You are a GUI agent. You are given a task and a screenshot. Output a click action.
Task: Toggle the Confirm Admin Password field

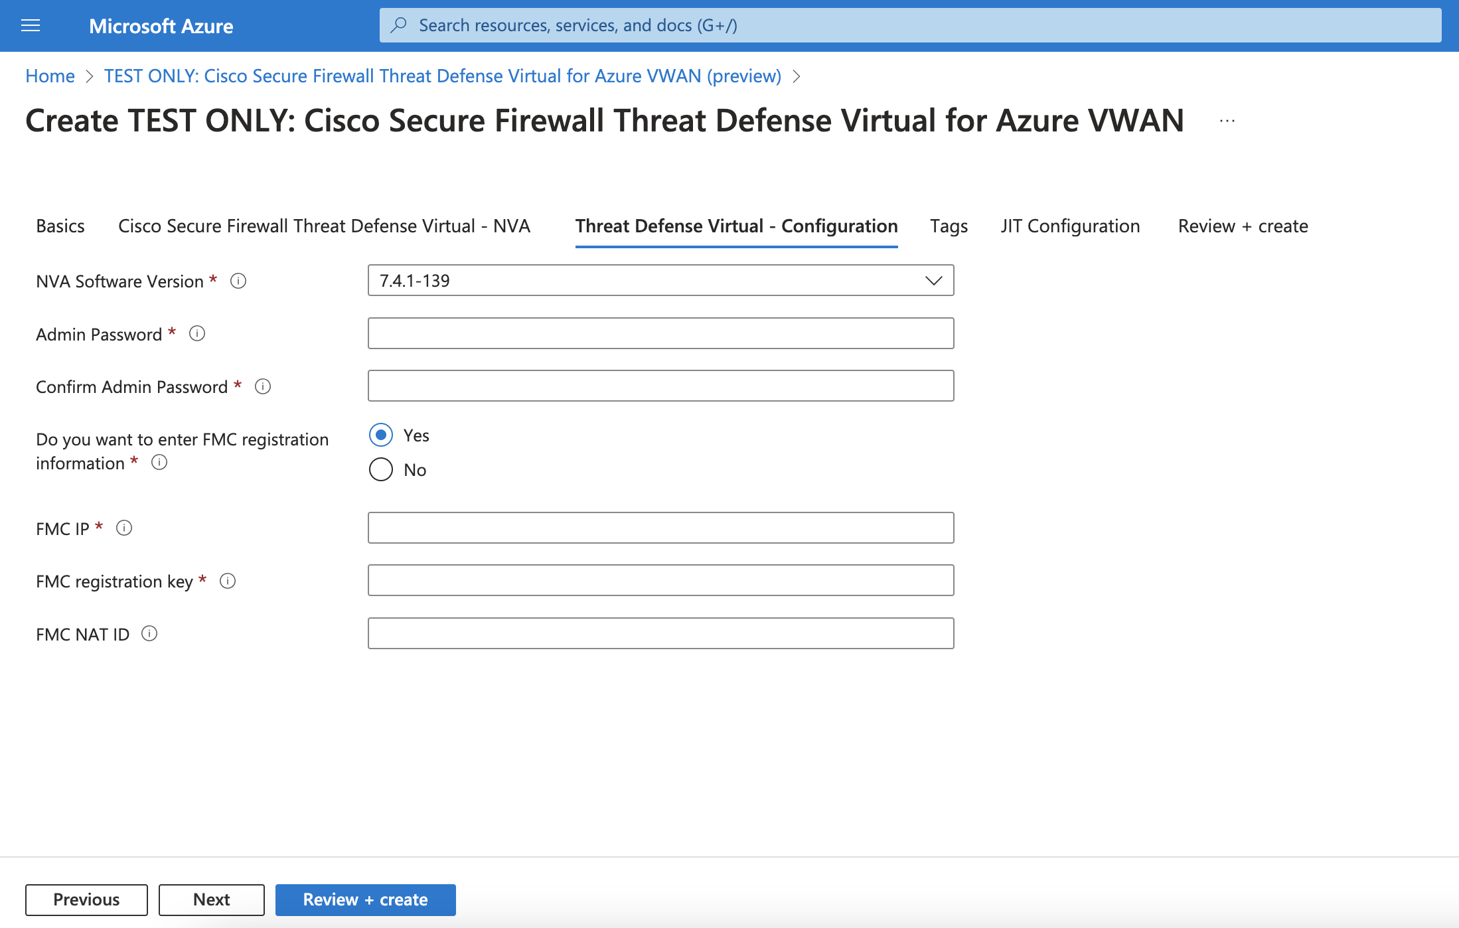(x=662, y=386)
